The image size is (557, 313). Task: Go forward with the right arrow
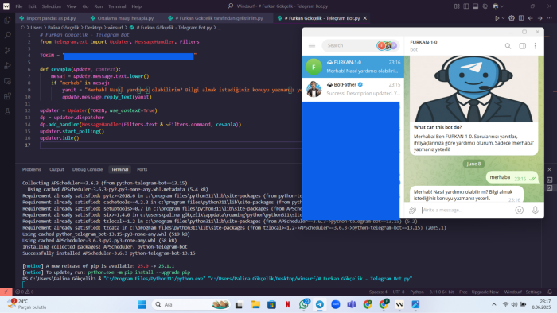click(540, 18)
